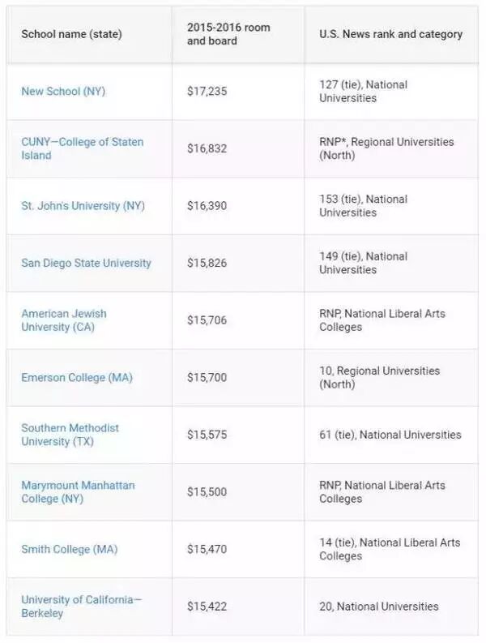
Task: Click the $16,832 price cell
Action: coord(207,148)
